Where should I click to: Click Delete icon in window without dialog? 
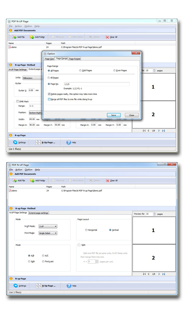(x=91, y=180)
